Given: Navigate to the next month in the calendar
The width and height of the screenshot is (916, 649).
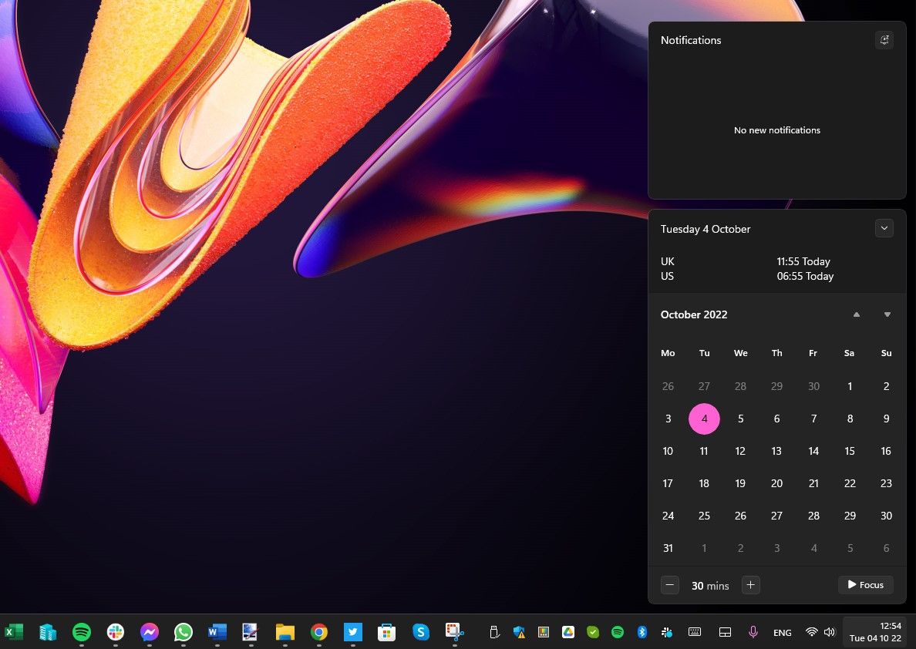Looking at the screenshot, I should [x=887, y=314].
